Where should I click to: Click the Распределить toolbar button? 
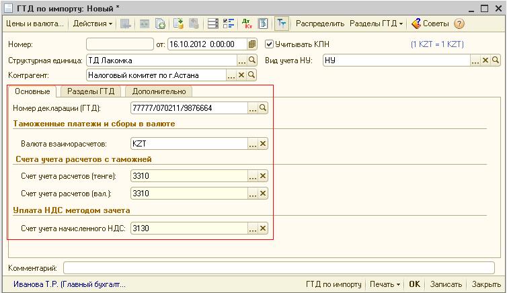pos(319,24)
